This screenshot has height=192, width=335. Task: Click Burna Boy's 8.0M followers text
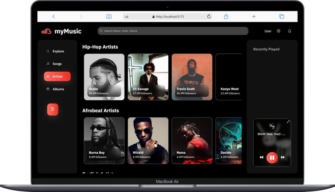(x=98, y=157)
